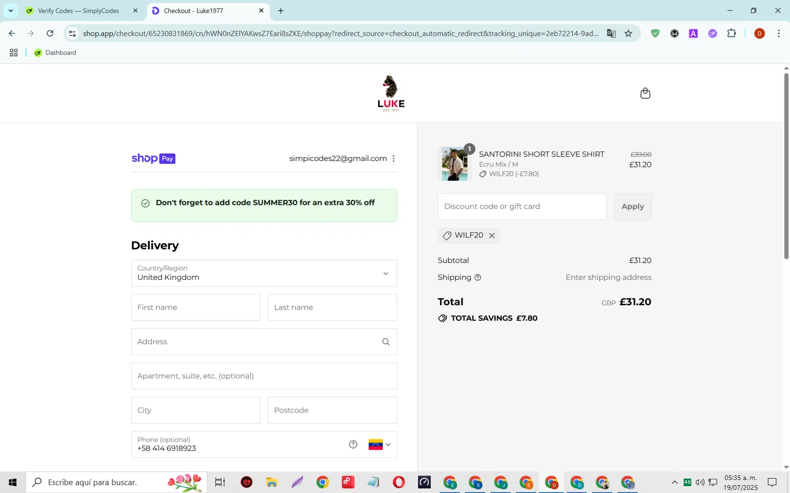
Task: Open account options three-dot menu beside email
Action: coord(393,158)
